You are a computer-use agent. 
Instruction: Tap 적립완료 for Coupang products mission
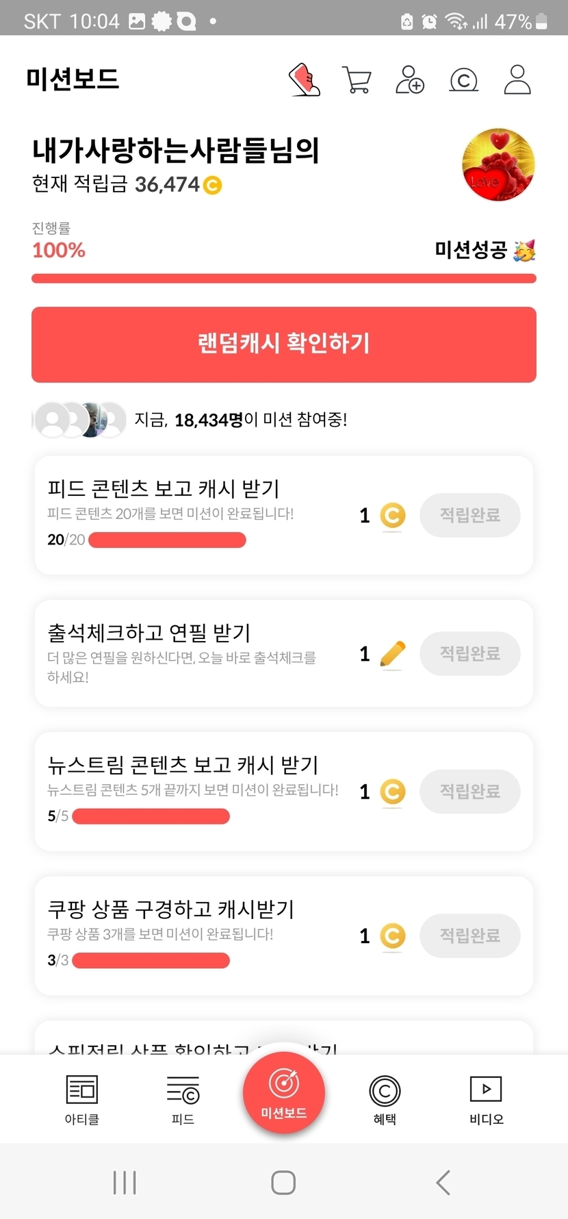[x=469, y=935]
